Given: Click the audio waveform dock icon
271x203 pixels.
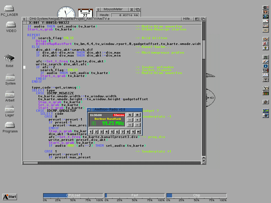Looking at the screenshot, I should [x=265, y=30].
